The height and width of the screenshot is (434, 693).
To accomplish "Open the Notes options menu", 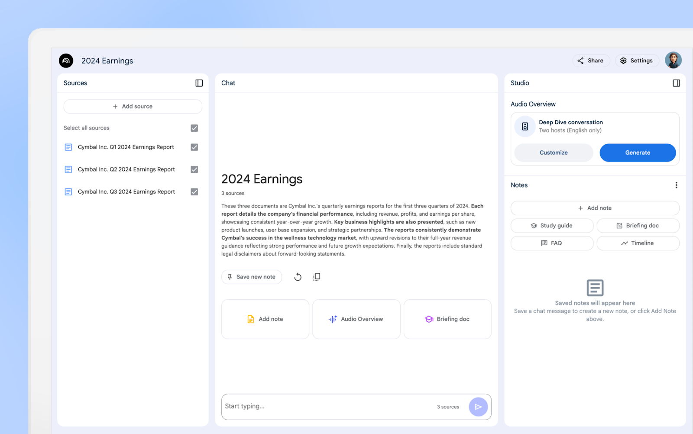I will click(676, 185).
